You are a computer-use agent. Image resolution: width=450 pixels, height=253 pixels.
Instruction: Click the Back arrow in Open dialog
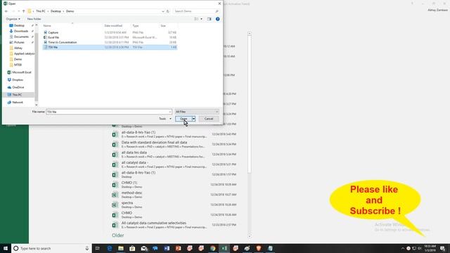(x=6, y=11)
